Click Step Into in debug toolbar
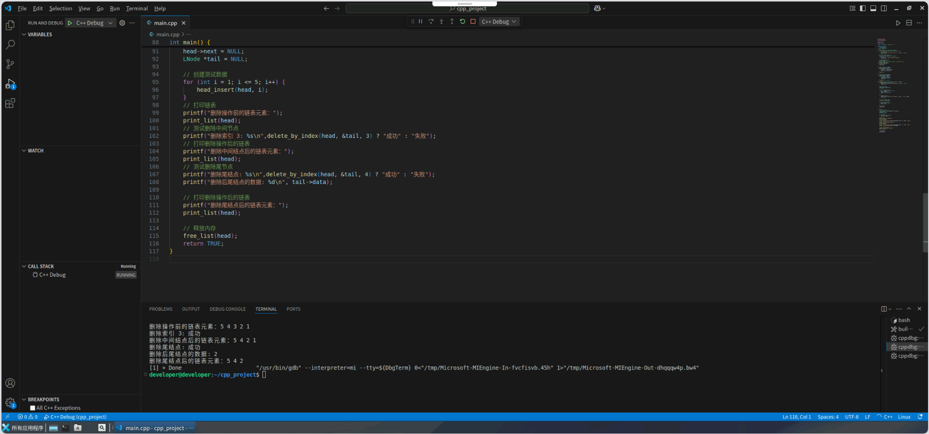This screenshot has width=929, height=434. tap(441, 21)
